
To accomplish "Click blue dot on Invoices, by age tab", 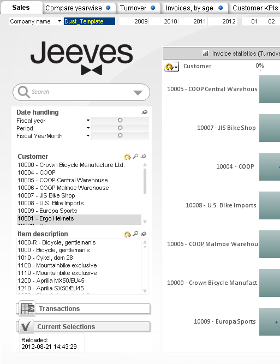I will click(x=221, y=8).
